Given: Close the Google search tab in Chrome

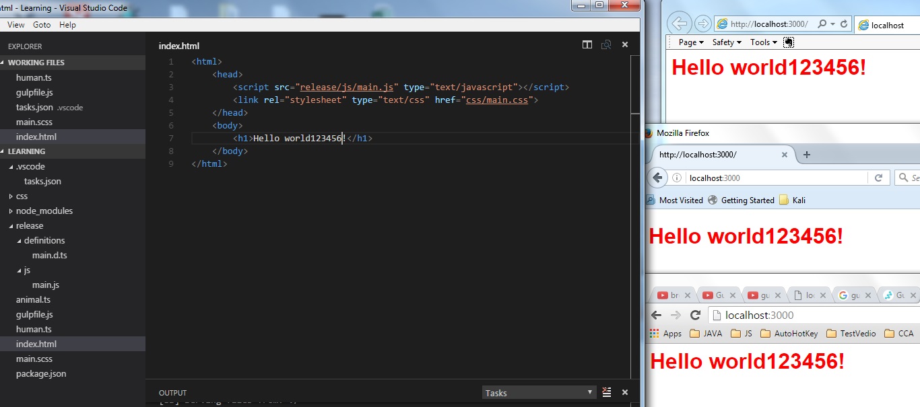Looking at the screenshot, I should [868, 295].
